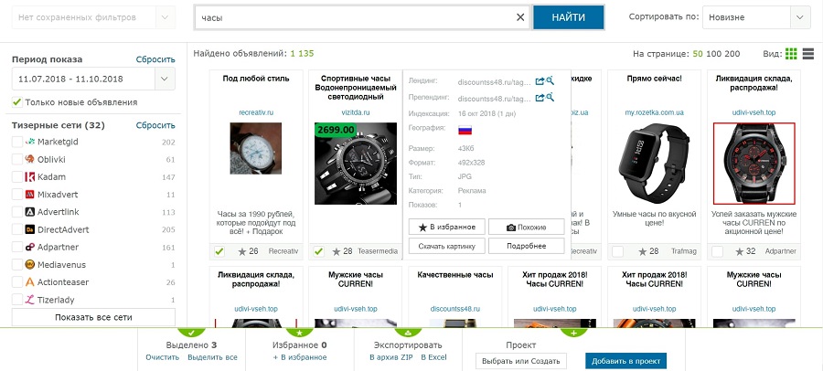Show 100 ads per page
The image size is (823, 371).
(x=712, y=54)
